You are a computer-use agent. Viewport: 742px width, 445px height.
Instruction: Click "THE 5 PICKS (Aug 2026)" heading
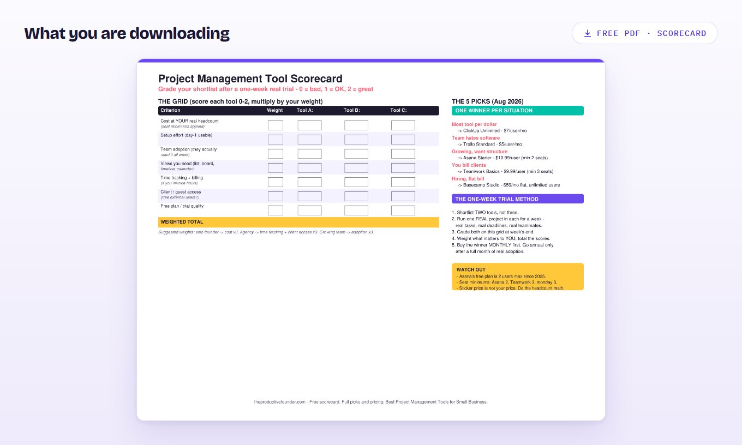(488, 101)
